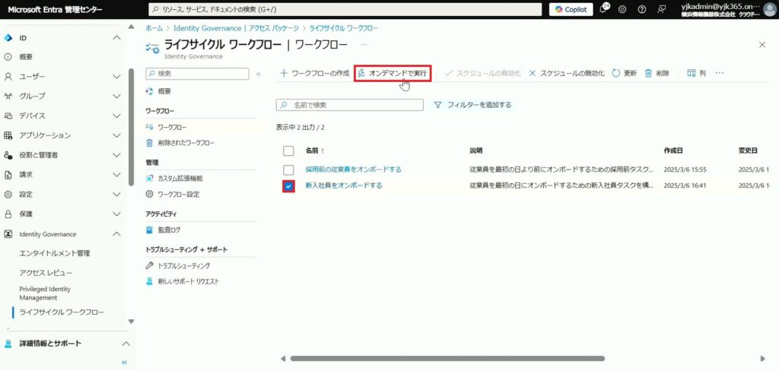Open 概要 in the left navigation
Viewport: 779px width, 371px height.
[26, 57]
